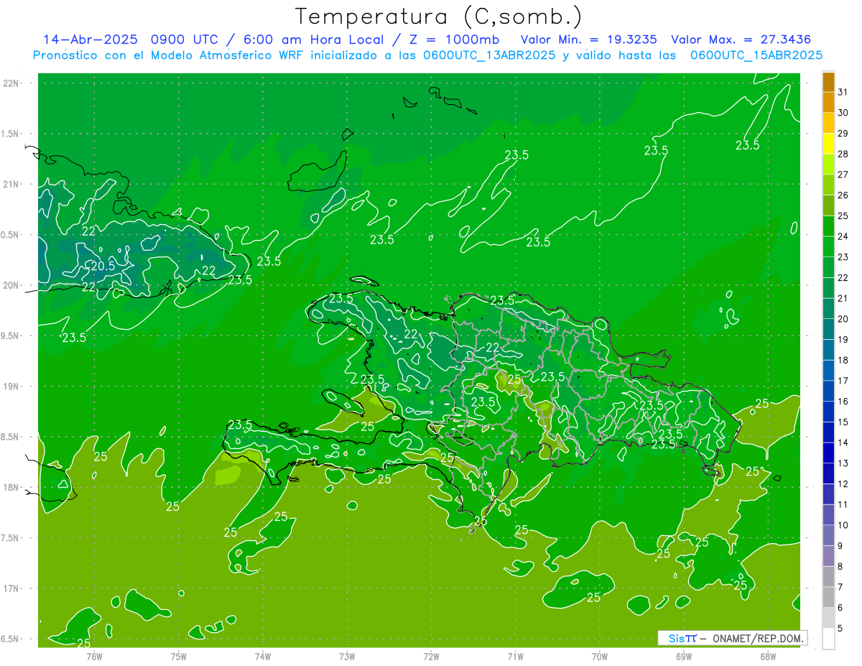862x666 pixels.
Task: Click the legend swatch between 5 and 6
Action: pyautogui.click(x=829, y=618)
